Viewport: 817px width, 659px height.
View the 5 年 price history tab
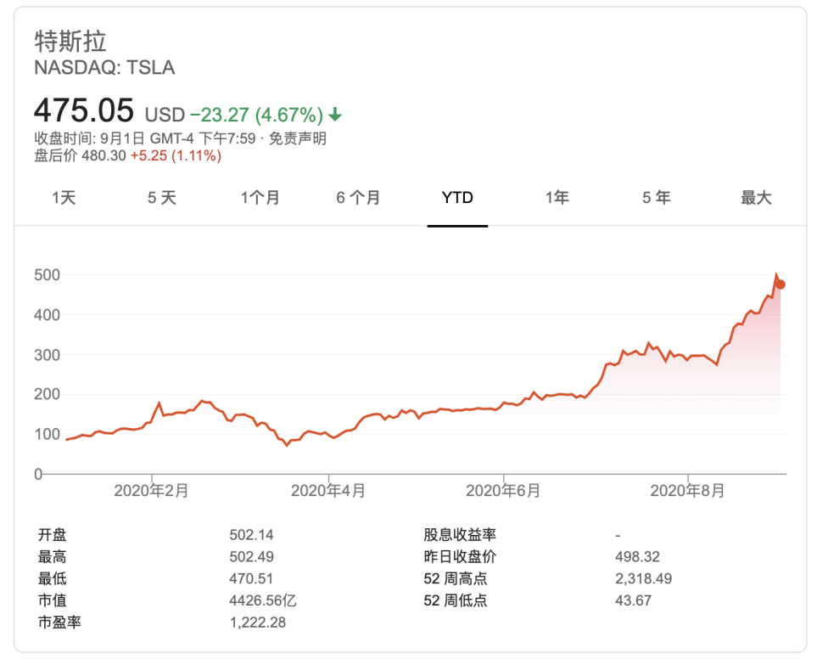(656, 198)
